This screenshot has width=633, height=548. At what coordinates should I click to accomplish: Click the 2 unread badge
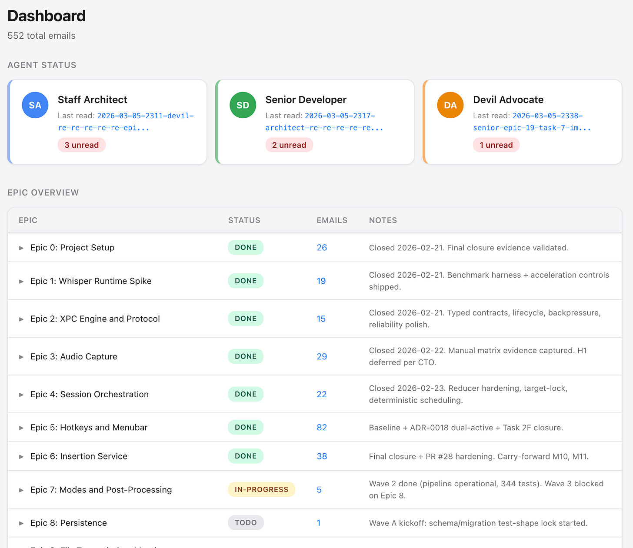289,145
